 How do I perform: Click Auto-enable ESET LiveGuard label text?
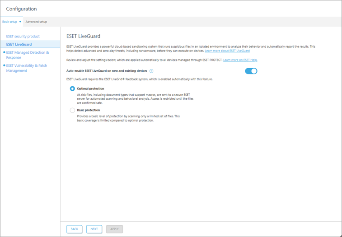pyautogui.click(x=107, y=71)
